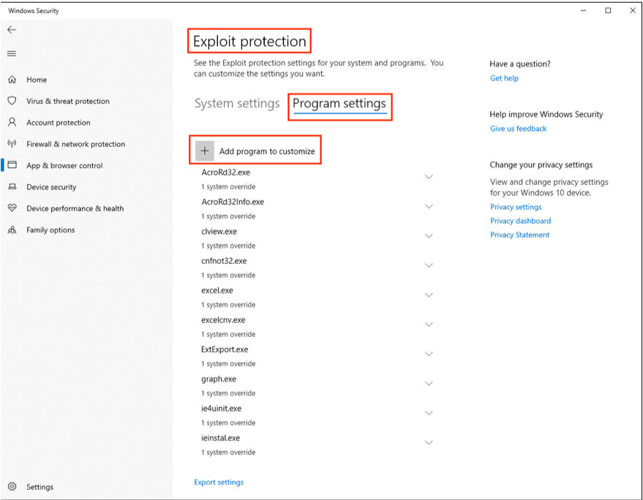Open Device security laptop icon
This screenshot has width=643, height=500.
pos(12,186)
